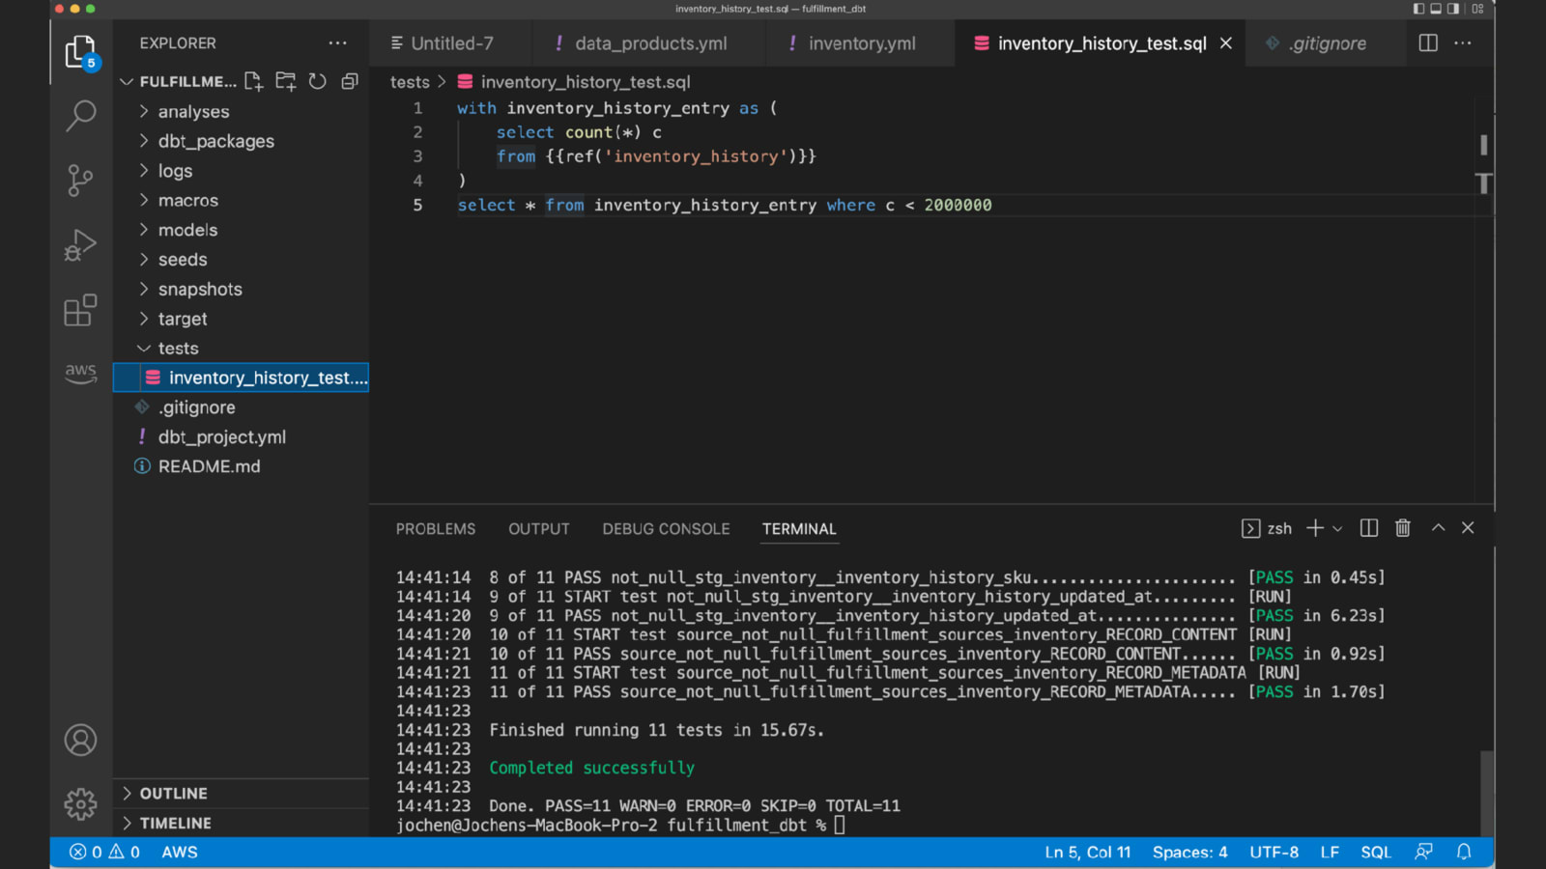Viewport: 1546px width, 869px height.
Task: Expand the snapshots folder
Action: (x=242, y=290)
